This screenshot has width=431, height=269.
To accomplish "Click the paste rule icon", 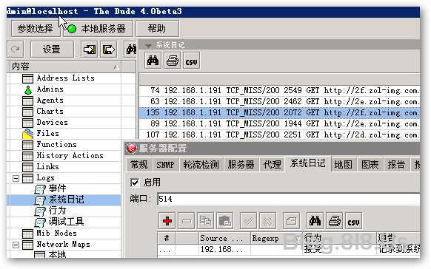I will click(x=225, y=221).
